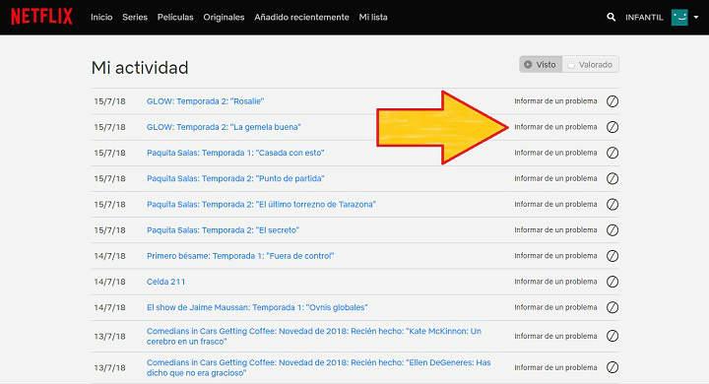Open El show de Jaime Maussan episode
Viewport: 709px width, 384px height.
pos(257,307)
